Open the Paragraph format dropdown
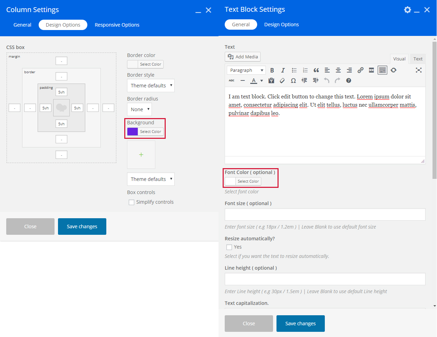 click(x=246, y=70)
